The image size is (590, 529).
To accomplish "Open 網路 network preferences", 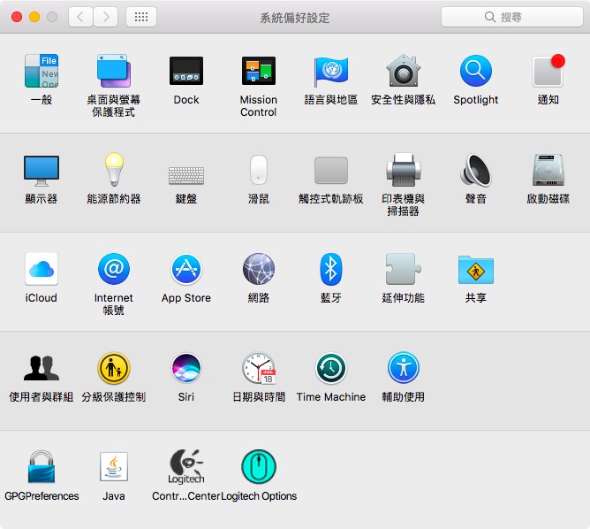I will click(x=259, y=269).
